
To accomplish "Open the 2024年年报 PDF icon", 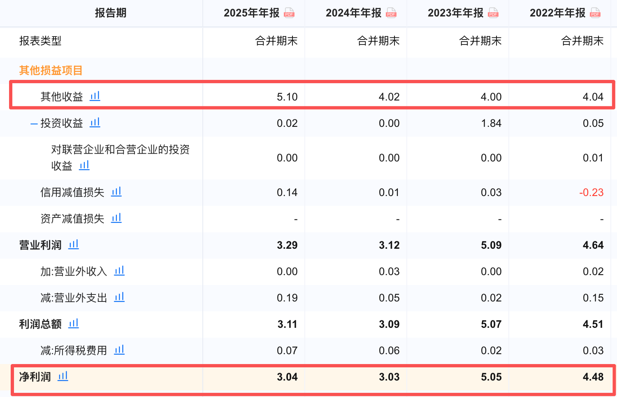I will click(x=391, y=13).
